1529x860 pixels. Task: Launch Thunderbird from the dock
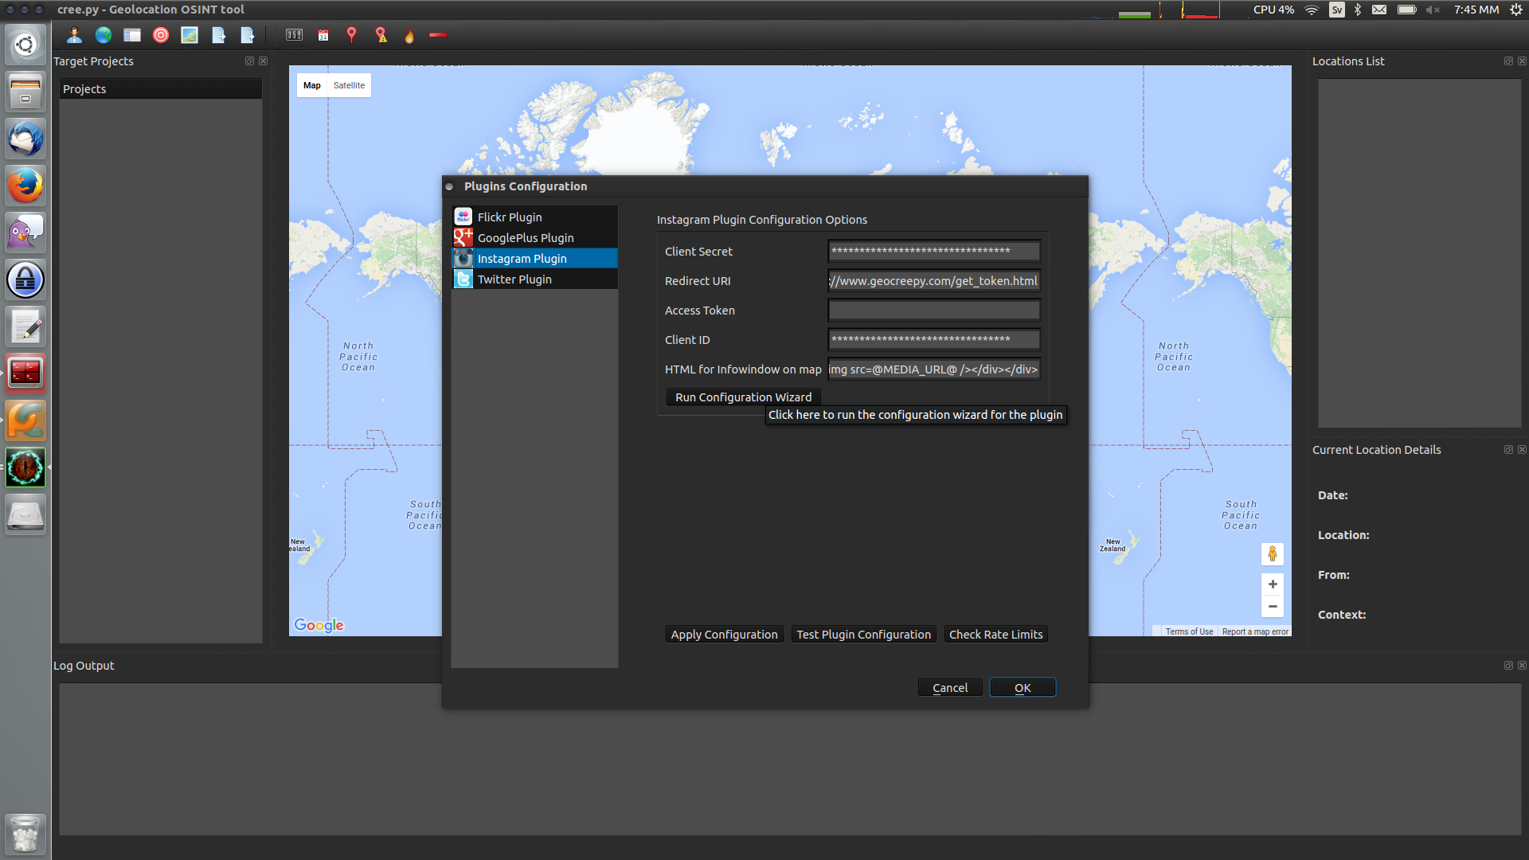pos(25,139)
